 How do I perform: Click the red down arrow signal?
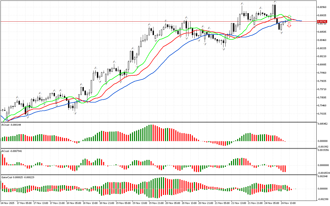(289, 25)
